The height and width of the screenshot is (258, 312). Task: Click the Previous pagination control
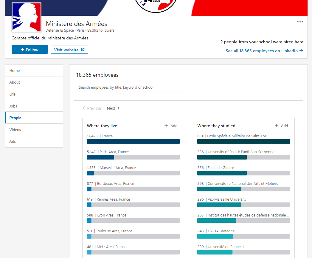coord(92,108)
